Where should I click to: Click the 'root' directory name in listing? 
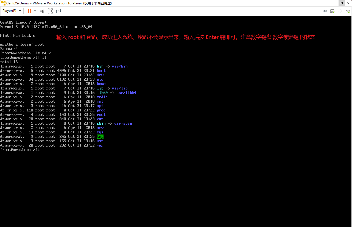pos(101,114)
